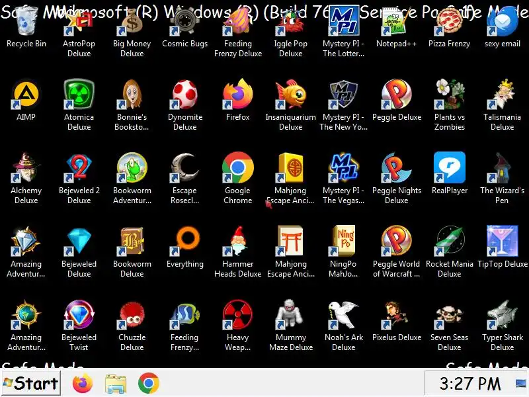529x397 pixels.
Task: Open Mystery PI - The Lottery shortcut
Action: click(343, 22)
